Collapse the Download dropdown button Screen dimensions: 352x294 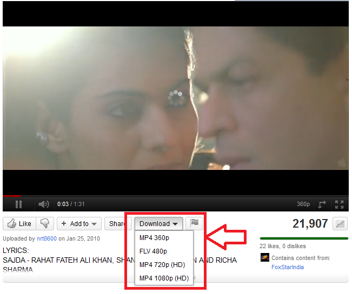(x=159, y=223)
